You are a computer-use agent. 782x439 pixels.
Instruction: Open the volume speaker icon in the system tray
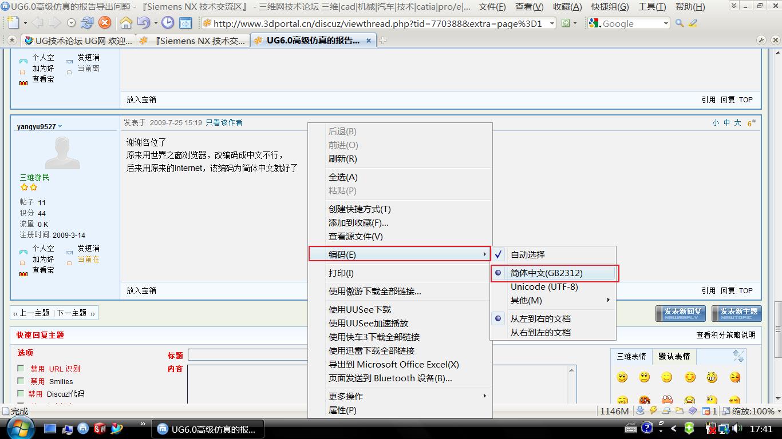tap(737, 428)
